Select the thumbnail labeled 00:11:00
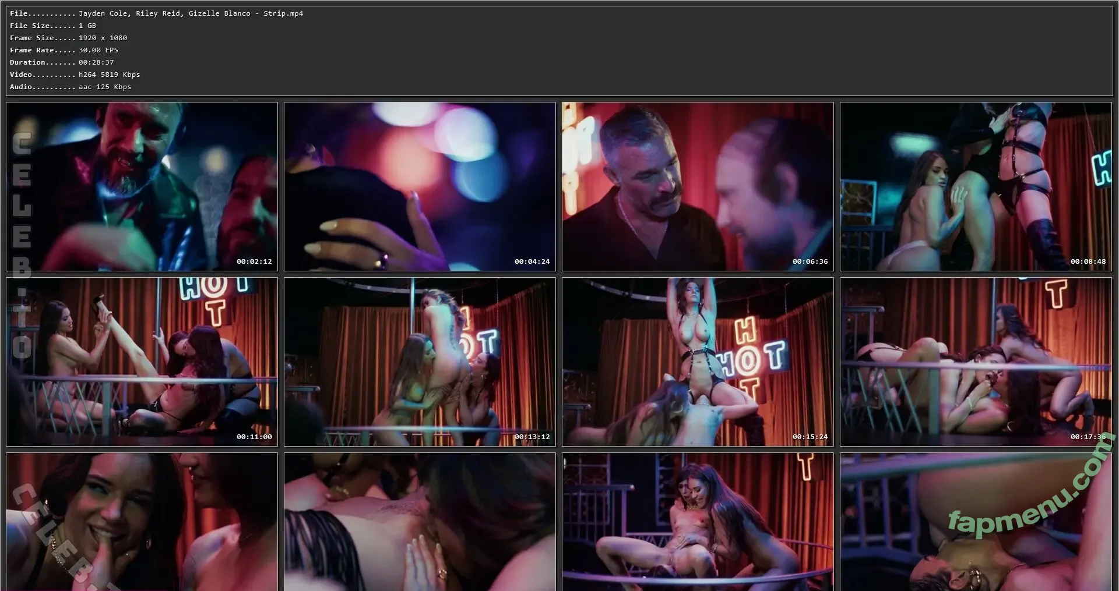The width and height of the screenshot is (1119, 591). click(x=142, y=362)
